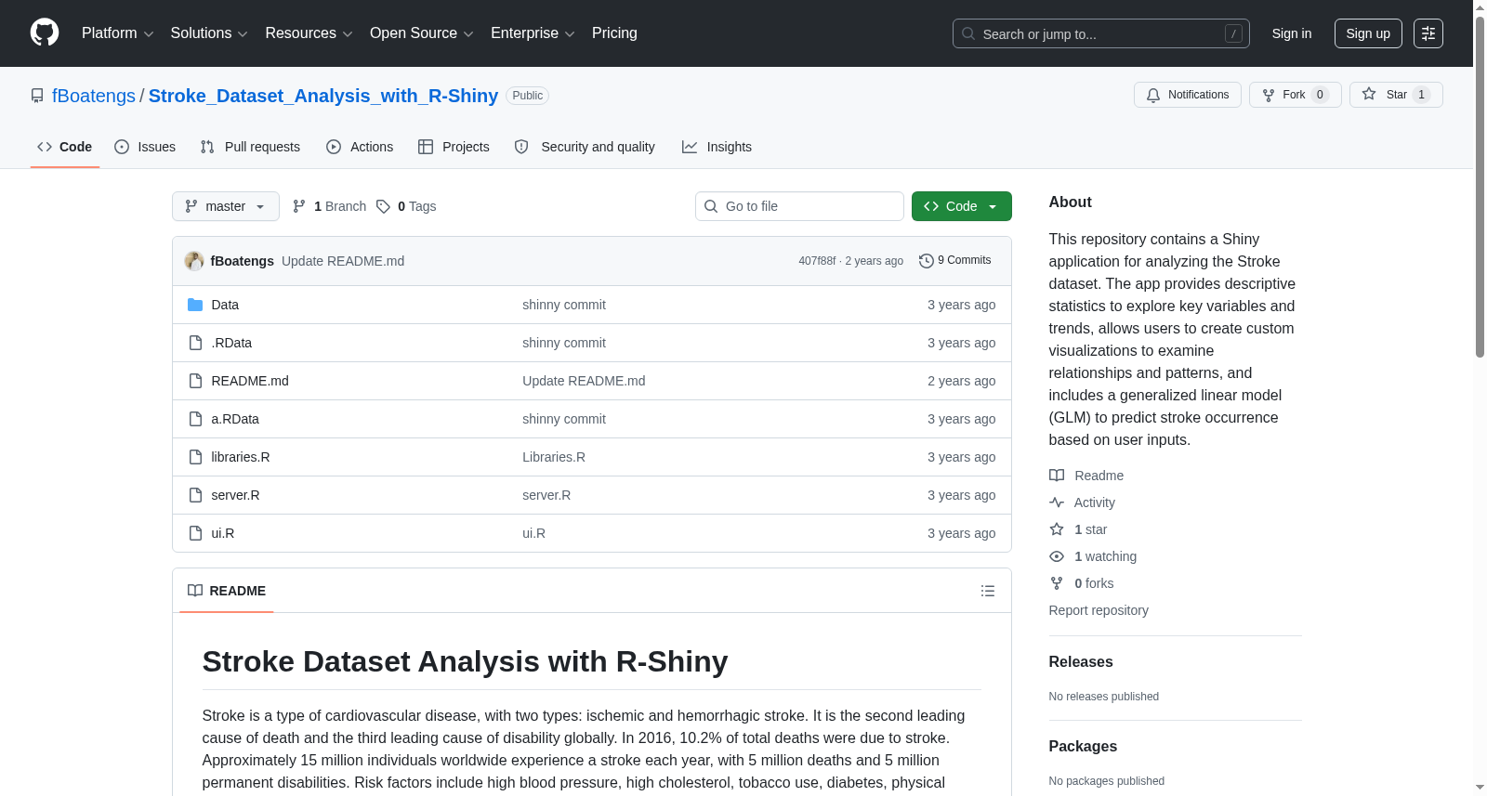Focus the Search or jump to field
The width and height of the screenshot is (1487, 796).
pyautogui.click(x=1101, y=33)
